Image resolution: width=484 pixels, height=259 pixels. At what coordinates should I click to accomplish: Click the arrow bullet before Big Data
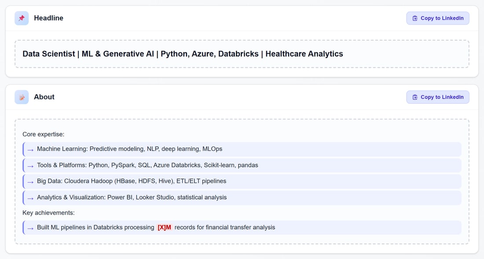(x=30, y=182)
